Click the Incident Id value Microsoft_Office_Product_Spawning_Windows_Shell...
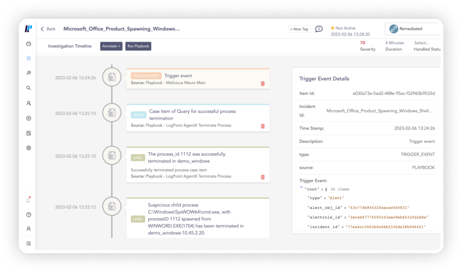The image size is (462, 272). pos(380,111)
